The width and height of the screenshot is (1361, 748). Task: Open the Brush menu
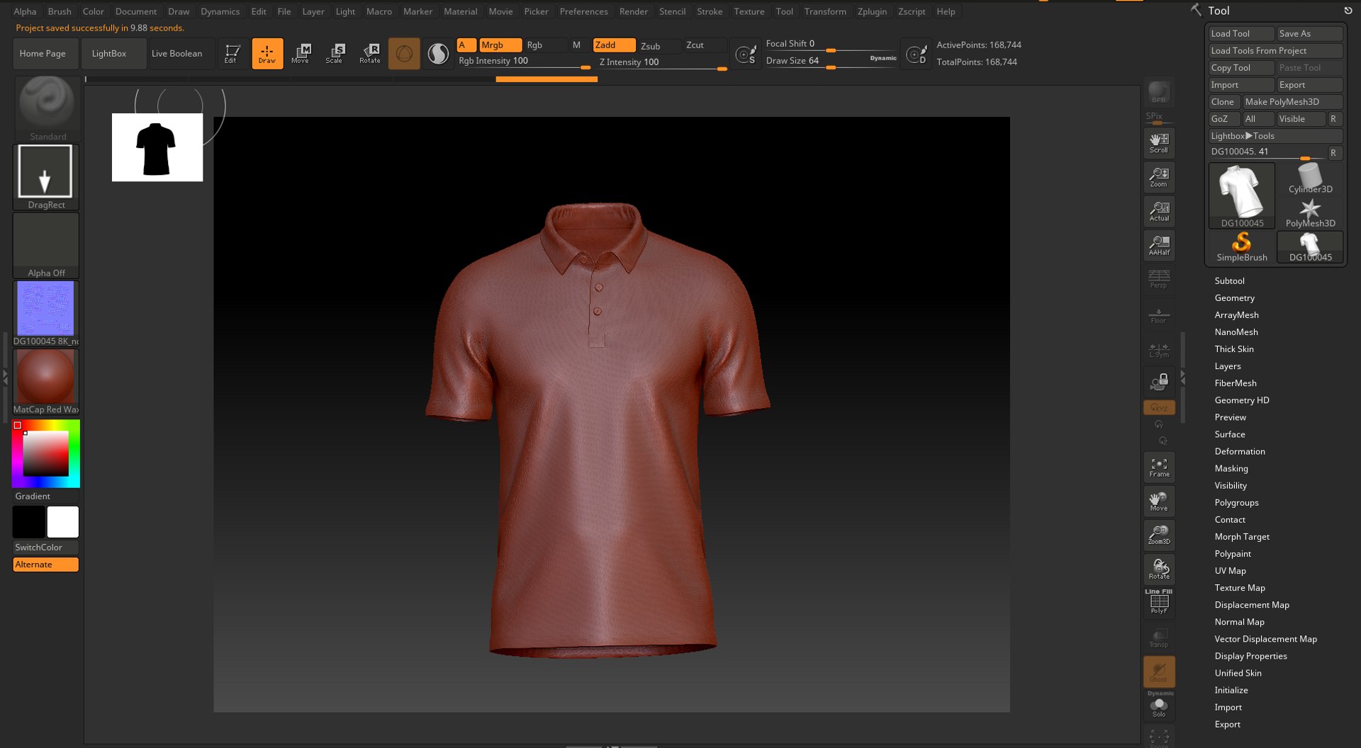[x=60, y=11]
